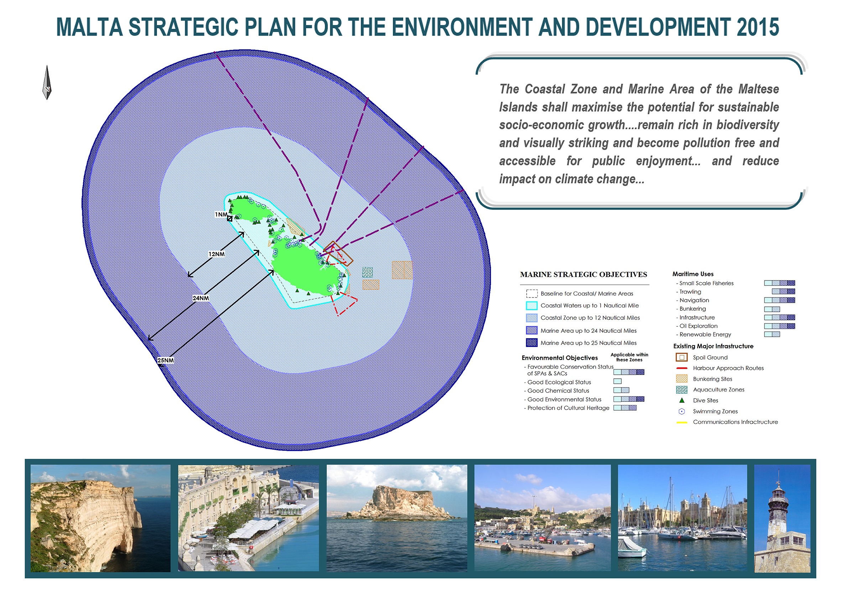Click the Oil Exploration text
The width and height of the screenshot is (841, 594).
699,326
